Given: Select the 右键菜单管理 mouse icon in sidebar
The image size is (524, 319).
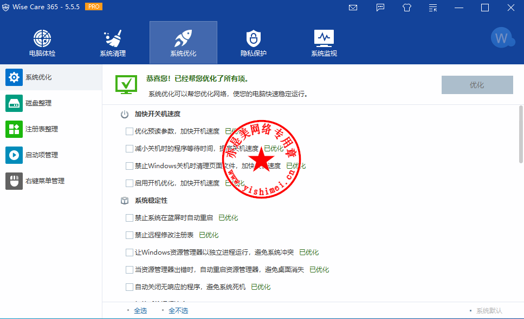Looking at the screenshot, I should click(x=14, y=181).
